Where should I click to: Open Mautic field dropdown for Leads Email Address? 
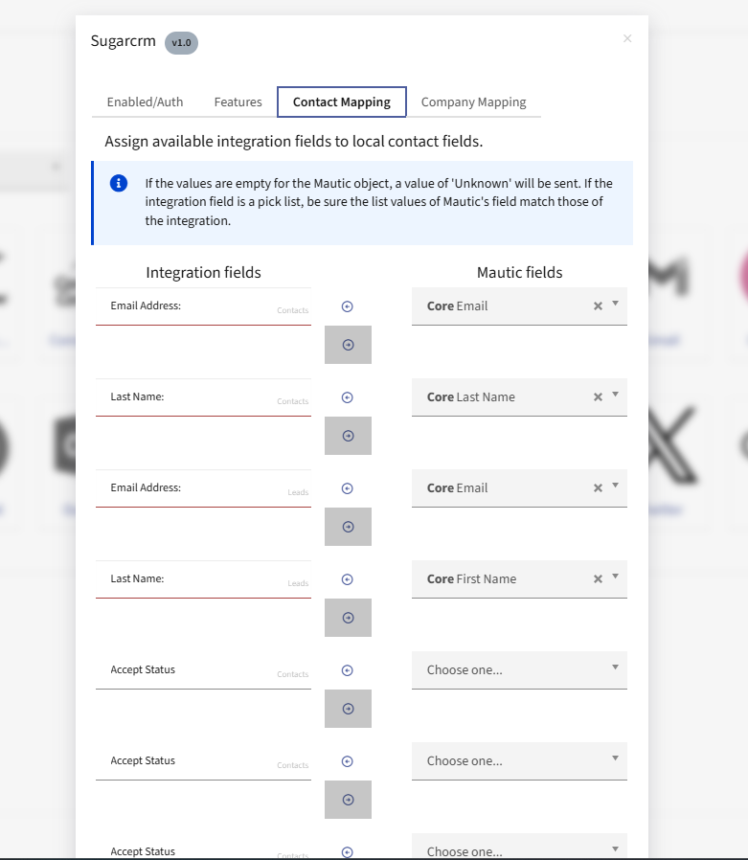point(519,488)
